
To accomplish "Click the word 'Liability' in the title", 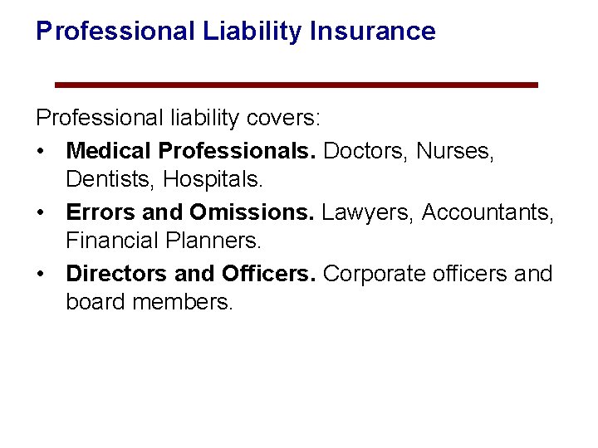I will (252, 32).
